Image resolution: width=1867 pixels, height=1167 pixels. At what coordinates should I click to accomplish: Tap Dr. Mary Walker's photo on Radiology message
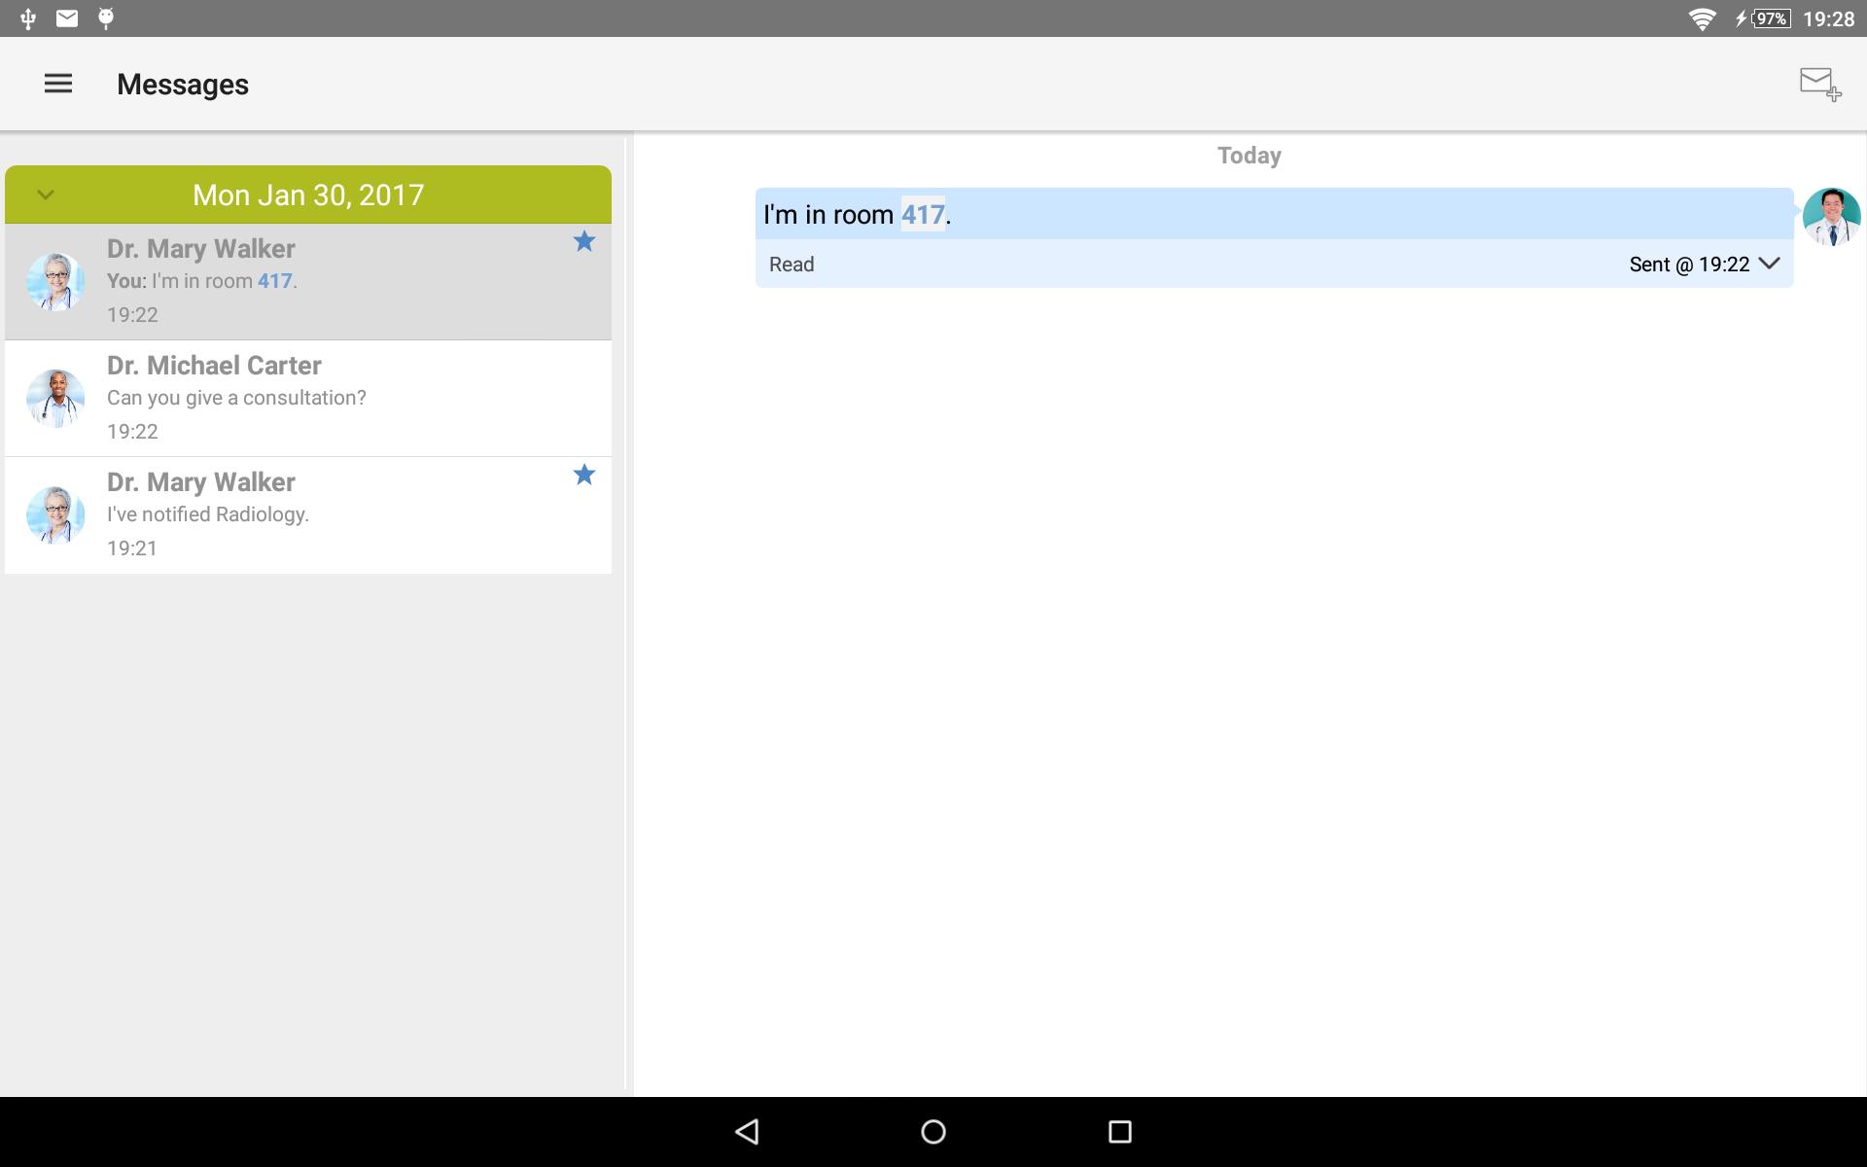click(x=55, y=515)
